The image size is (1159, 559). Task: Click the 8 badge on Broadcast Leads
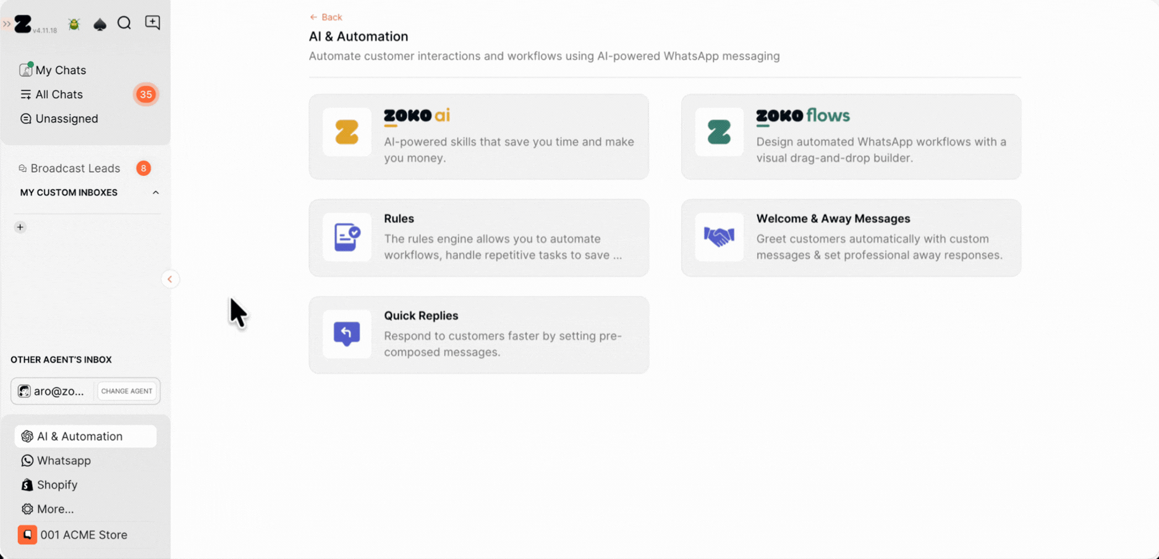(x=143, y=168)
